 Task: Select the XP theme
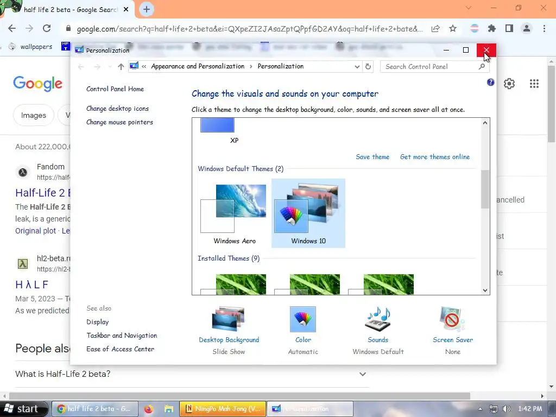tap(234, 131)
